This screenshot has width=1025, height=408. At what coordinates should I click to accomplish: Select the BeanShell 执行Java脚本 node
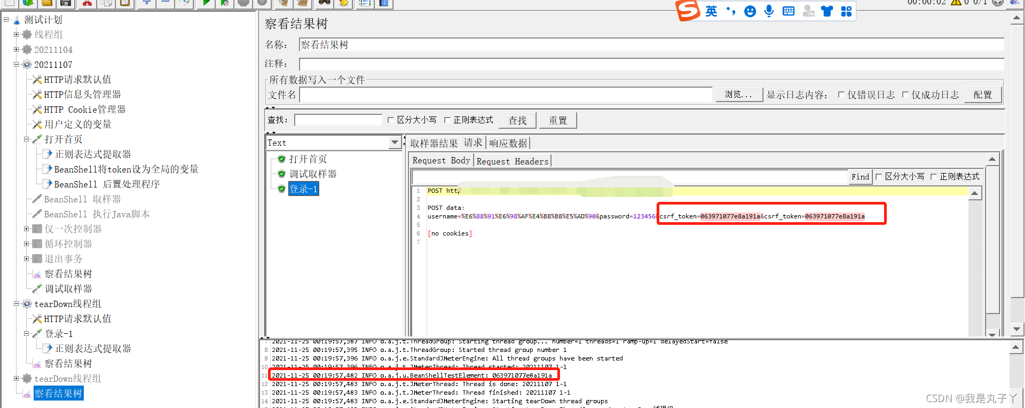[97, 214]
